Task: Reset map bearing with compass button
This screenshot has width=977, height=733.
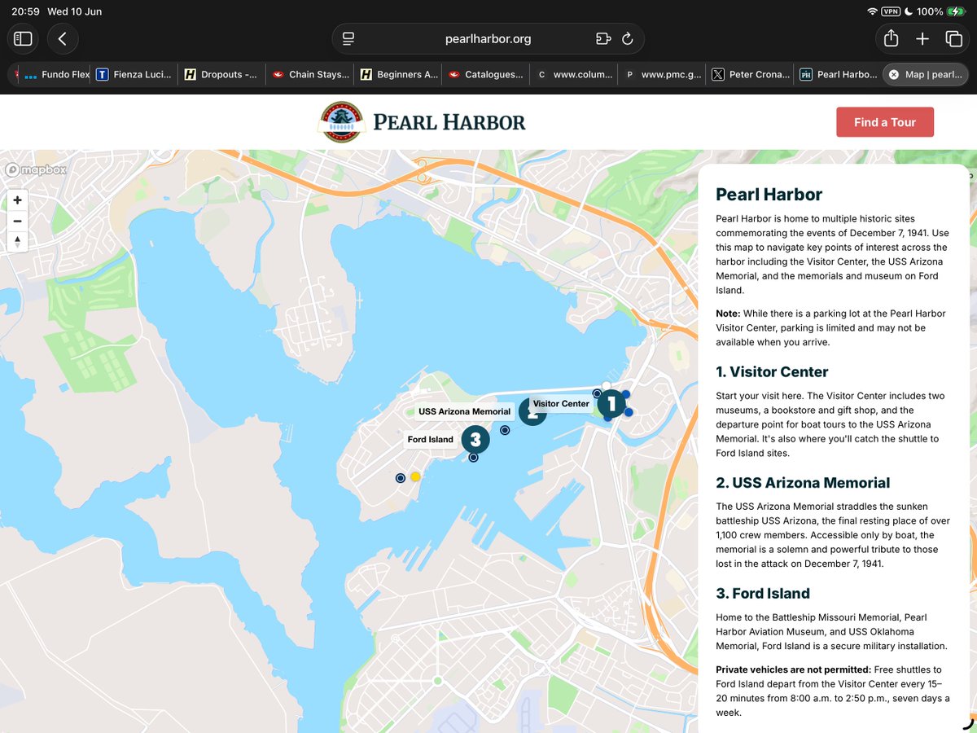Action: (x=17, y=242)
